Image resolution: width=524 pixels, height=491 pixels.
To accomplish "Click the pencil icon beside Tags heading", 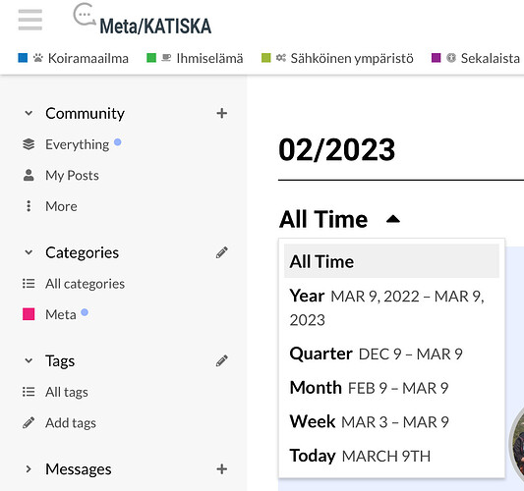I will click(x=221, y=360).
